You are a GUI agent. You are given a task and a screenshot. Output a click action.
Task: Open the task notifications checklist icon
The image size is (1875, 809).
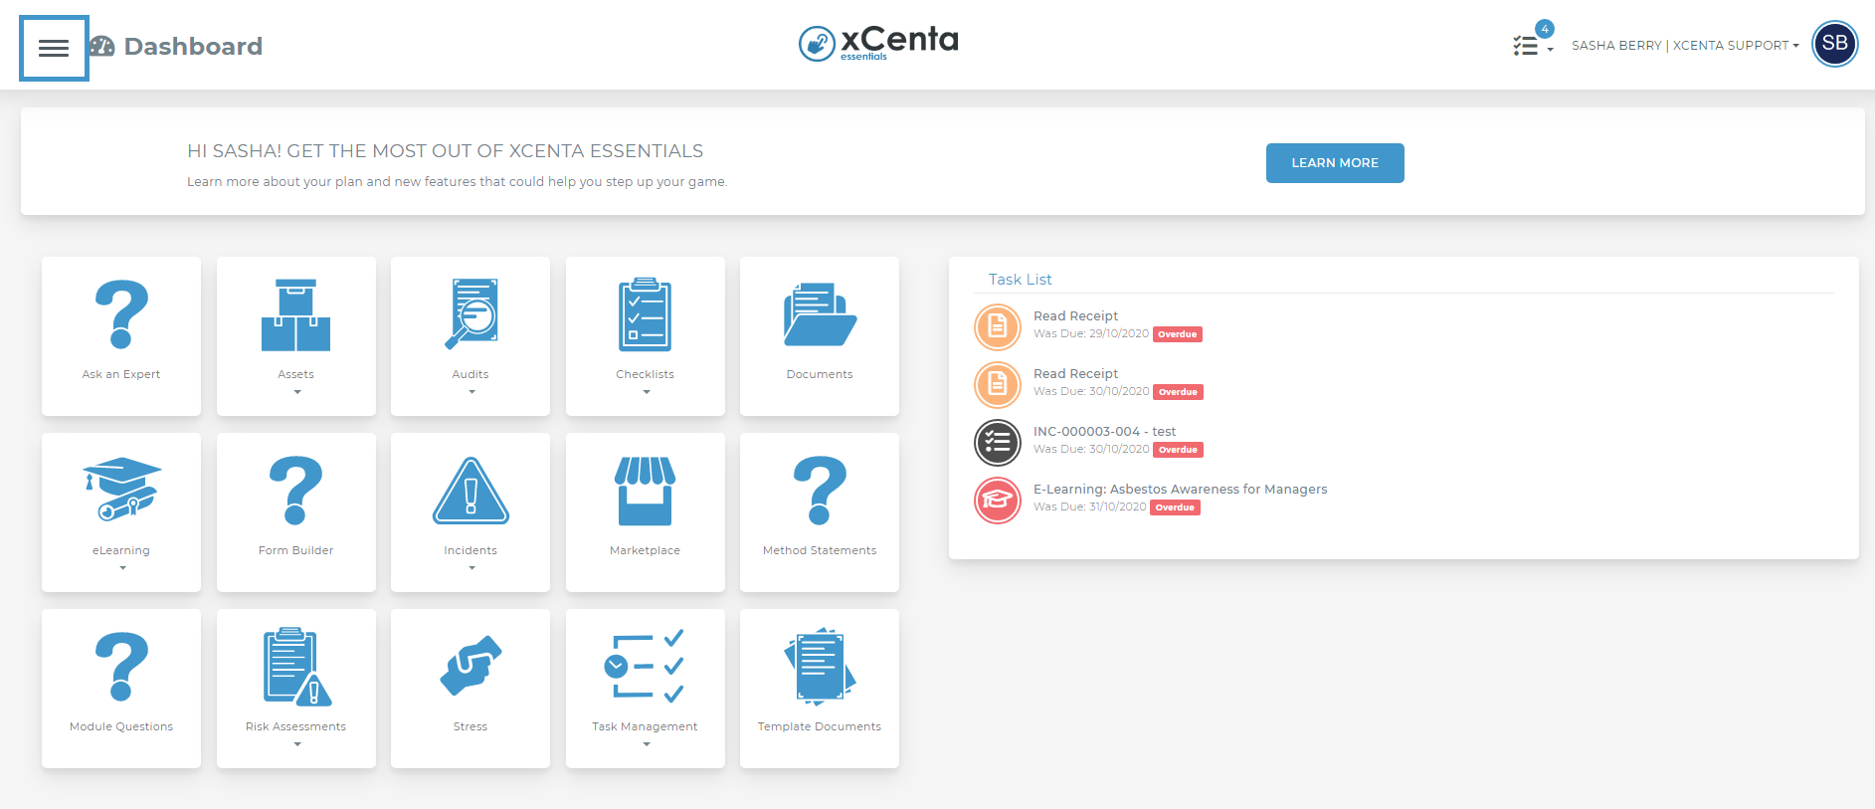pyautogui.click(x=1526, y=46)
